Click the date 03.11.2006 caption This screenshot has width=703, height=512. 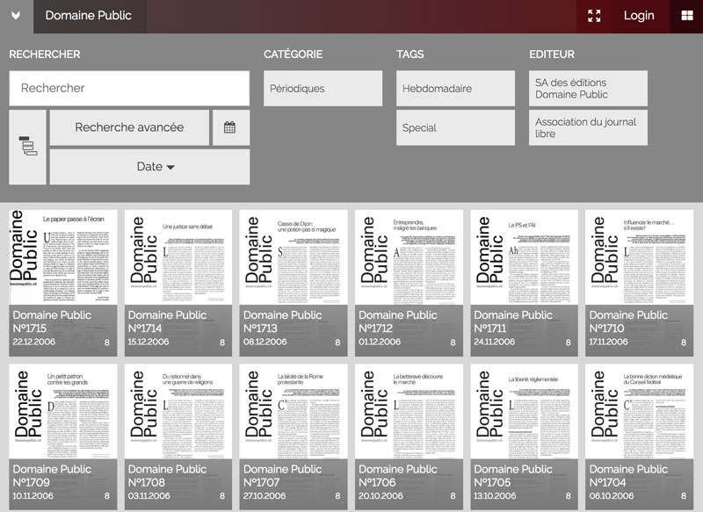(149, 496)
